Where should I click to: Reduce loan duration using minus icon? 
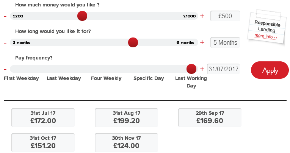pyautogui.click(x=5, y=43)
